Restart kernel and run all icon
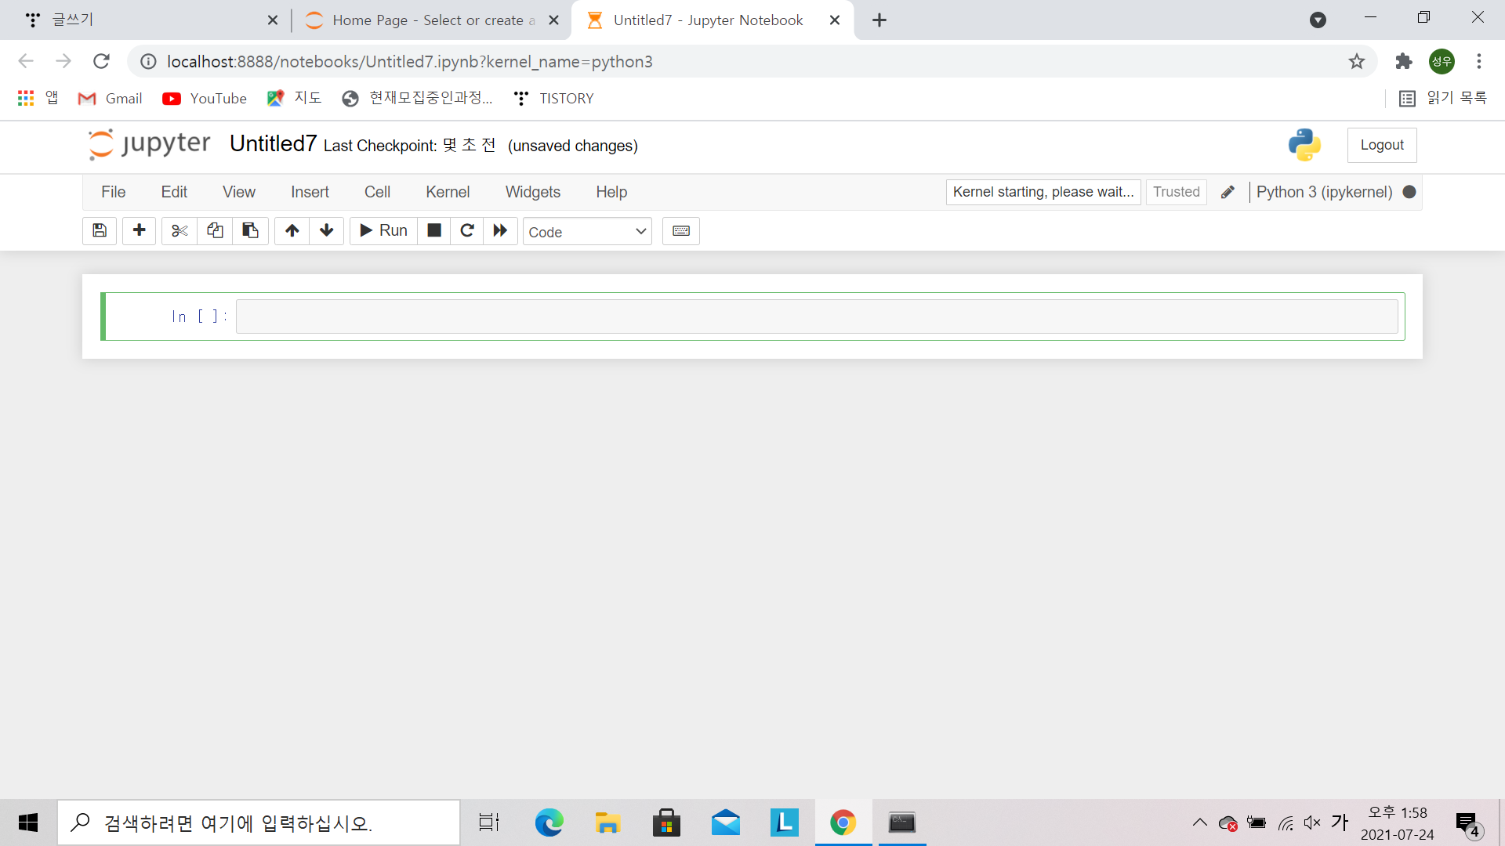 pos(500,230)
